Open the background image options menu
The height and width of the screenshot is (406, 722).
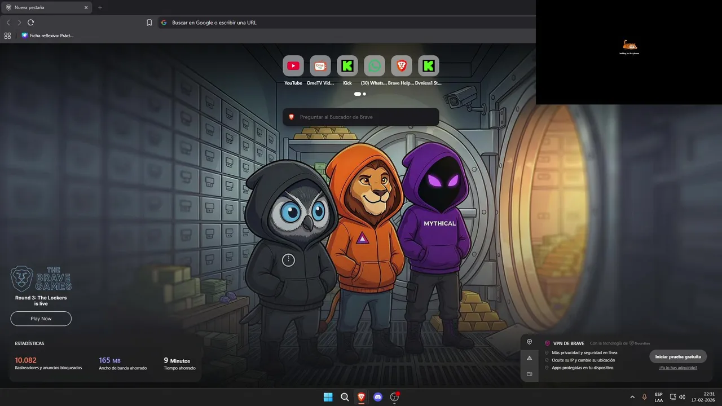tap(288, 260)
